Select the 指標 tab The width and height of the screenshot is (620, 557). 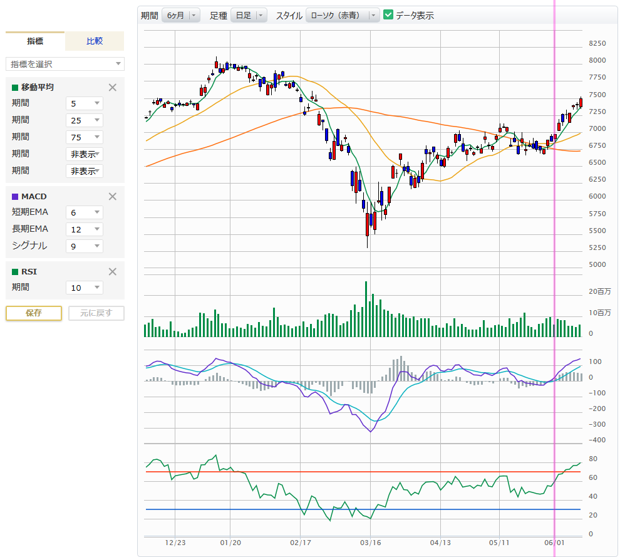35,41
